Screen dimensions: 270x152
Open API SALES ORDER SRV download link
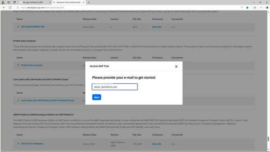(x=33, y=27)
